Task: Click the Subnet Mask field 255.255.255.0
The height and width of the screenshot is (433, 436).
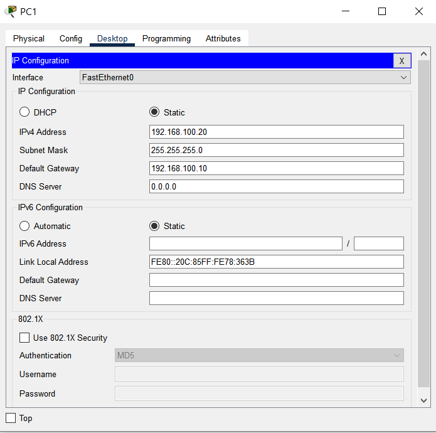Action: coord(277,150)
